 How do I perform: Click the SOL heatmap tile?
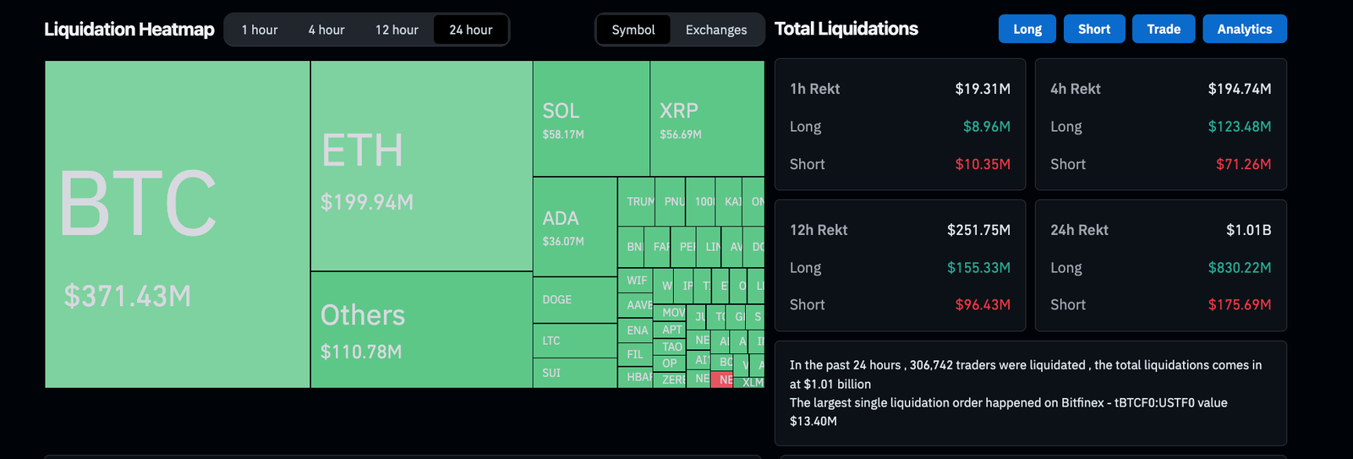[x=591, y=118]
